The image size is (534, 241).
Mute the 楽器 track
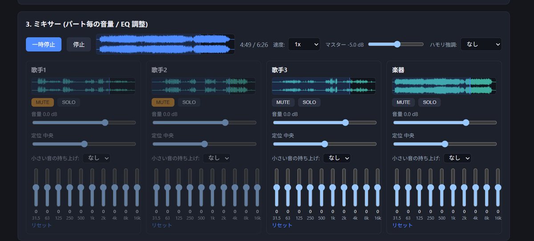pyautogui.click(x=403, y=102)
